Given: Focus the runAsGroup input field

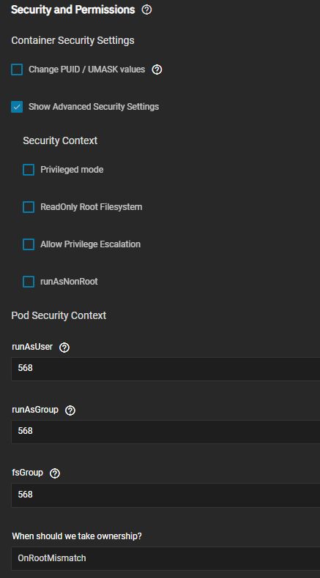Looking at the screenshot, I should 165,432.
